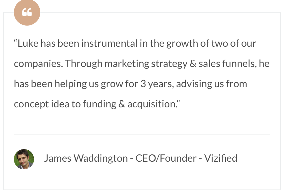Click the word 'Luke' in the testimonial
Screen dimensions: 284x192
coord(28,44)
